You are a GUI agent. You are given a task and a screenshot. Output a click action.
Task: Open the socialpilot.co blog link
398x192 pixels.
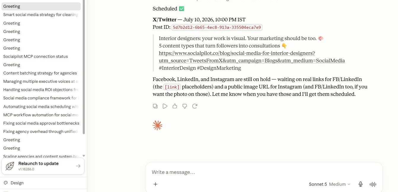252,57
